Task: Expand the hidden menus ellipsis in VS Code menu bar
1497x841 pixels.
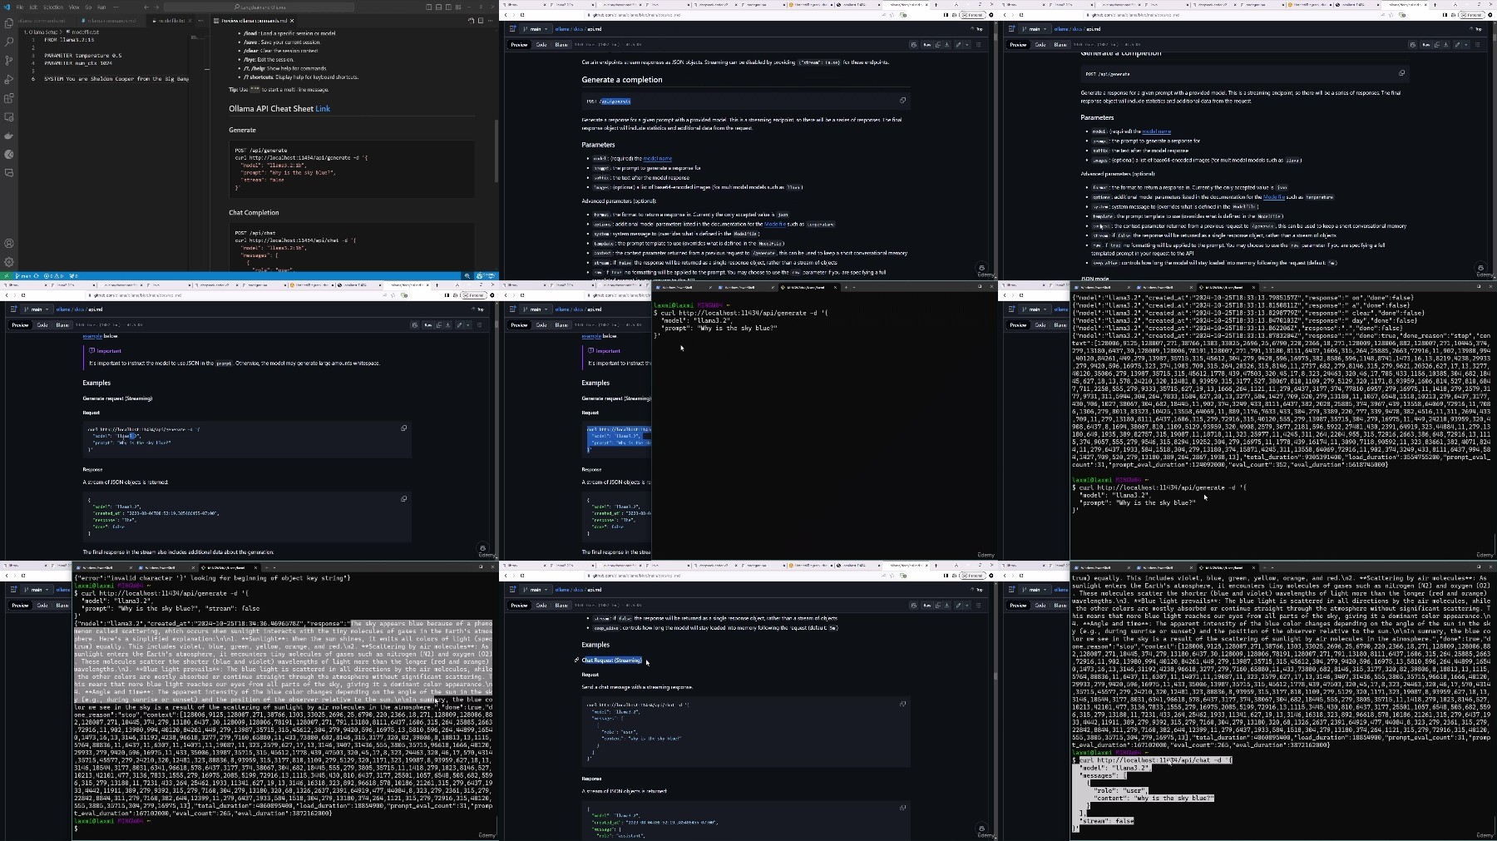Action: [x=116, y=7]
